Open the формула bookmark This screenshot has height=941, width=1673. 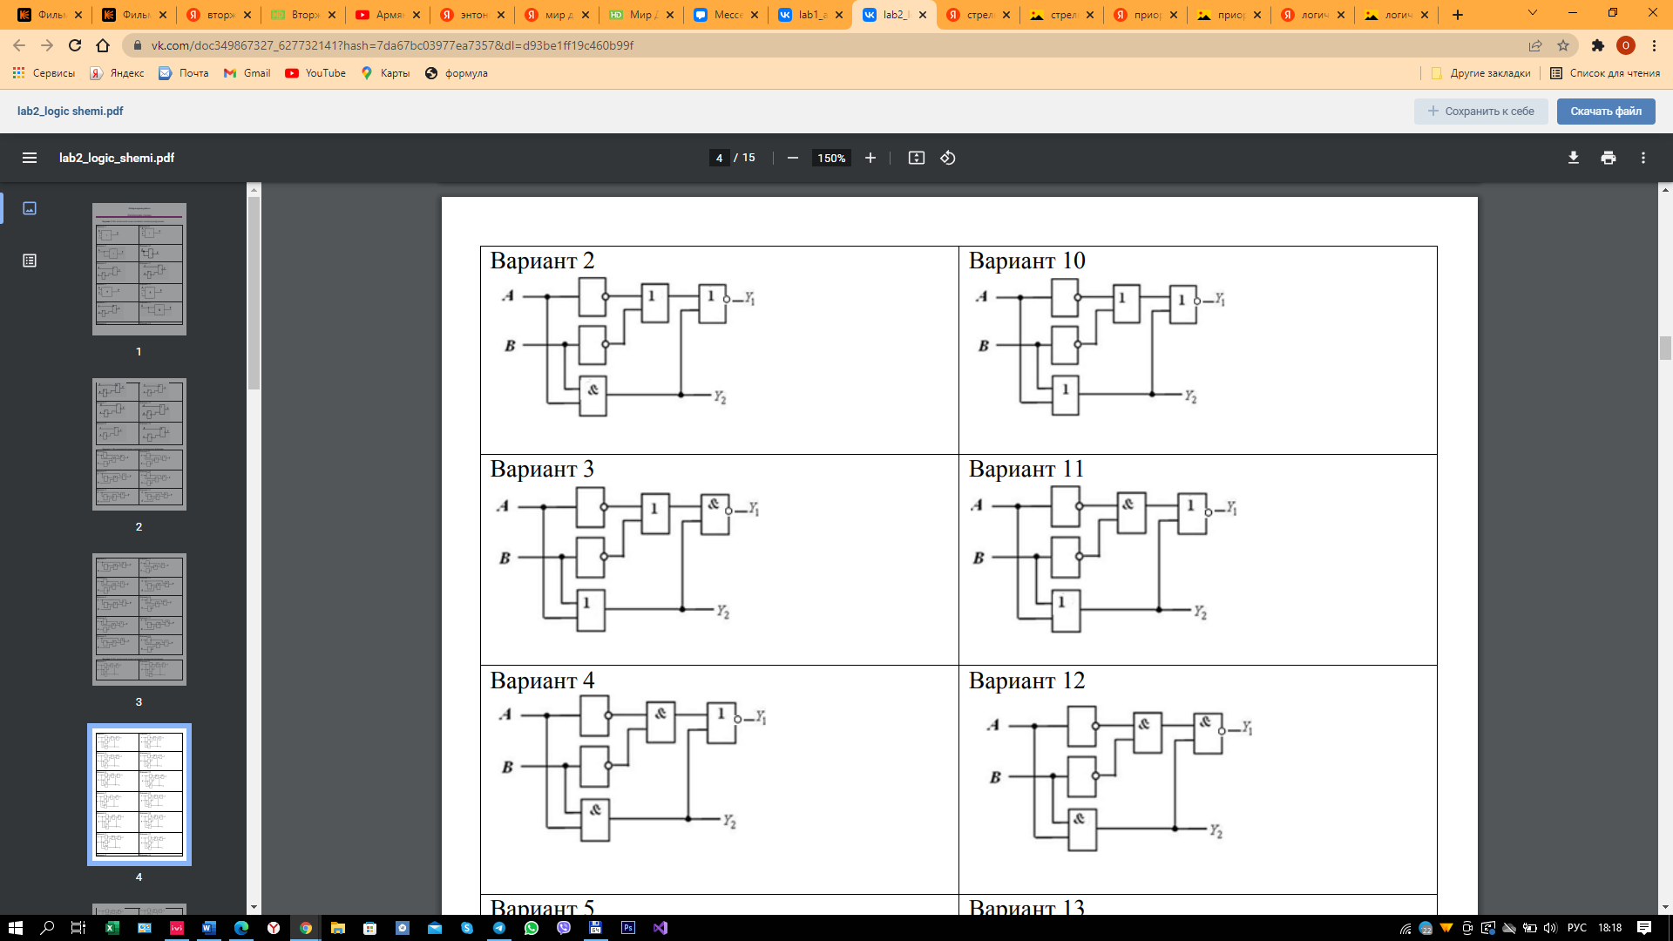coord(457,73)
